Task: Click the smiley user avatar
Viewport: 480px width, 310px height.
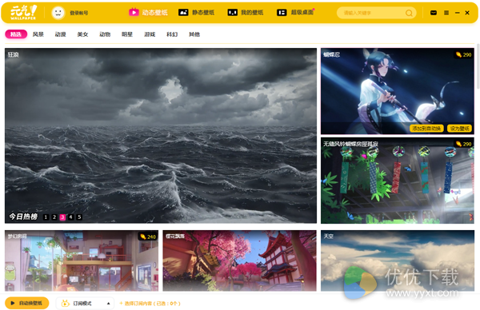Action: pos(58,13)
